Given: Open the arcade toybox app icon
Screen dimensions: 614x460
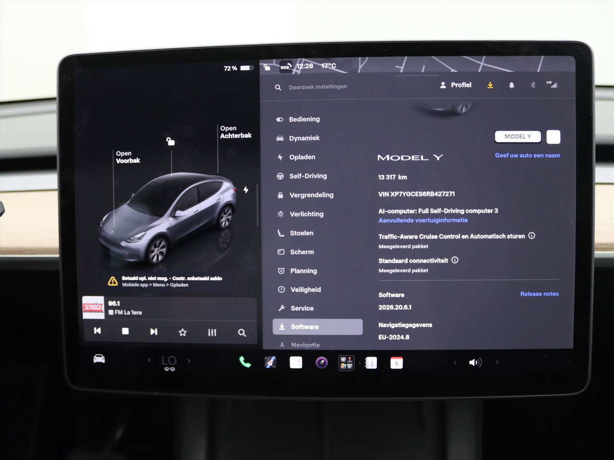Looking at the screenshot, I should 346,363.
